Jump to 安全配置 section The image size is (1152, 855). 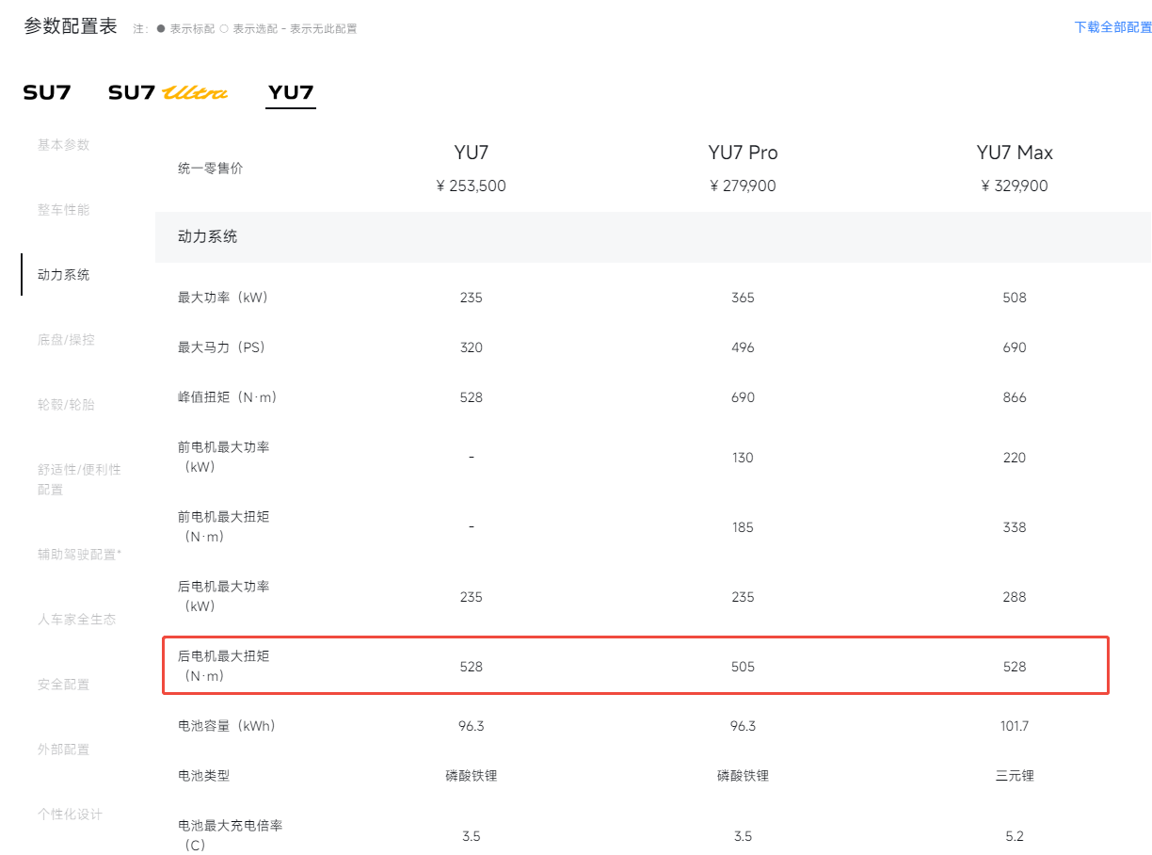pos(64,685)
